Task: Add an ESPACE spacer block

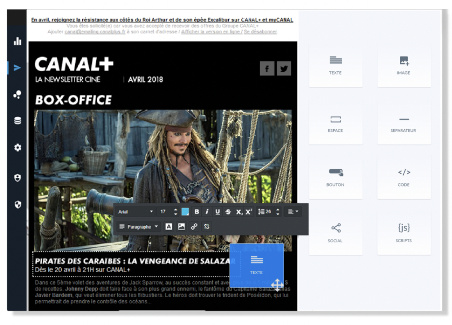Action: click(x=336, y=122)
